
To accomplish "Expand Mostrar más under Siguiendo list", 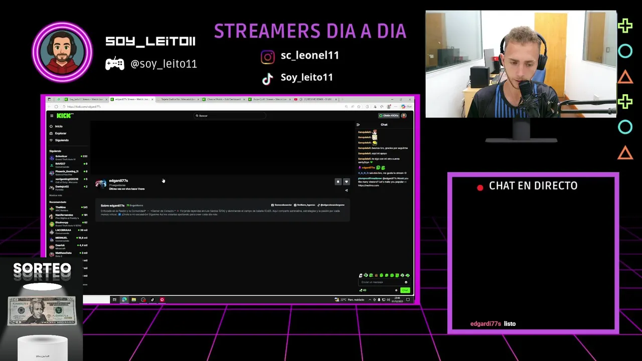I will [56, 195].
